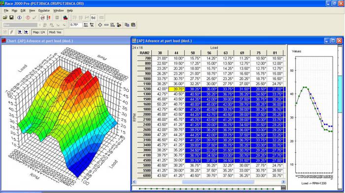345x193 pixels.
Task: Select RPM row header 1600
Action: [144, 105]
